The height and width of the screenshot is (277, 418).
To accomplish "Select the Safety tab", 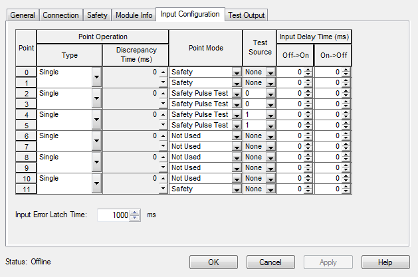I will point(97,15).
